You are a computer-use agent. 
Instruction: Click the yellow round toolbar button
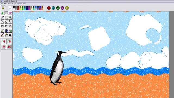67,8
